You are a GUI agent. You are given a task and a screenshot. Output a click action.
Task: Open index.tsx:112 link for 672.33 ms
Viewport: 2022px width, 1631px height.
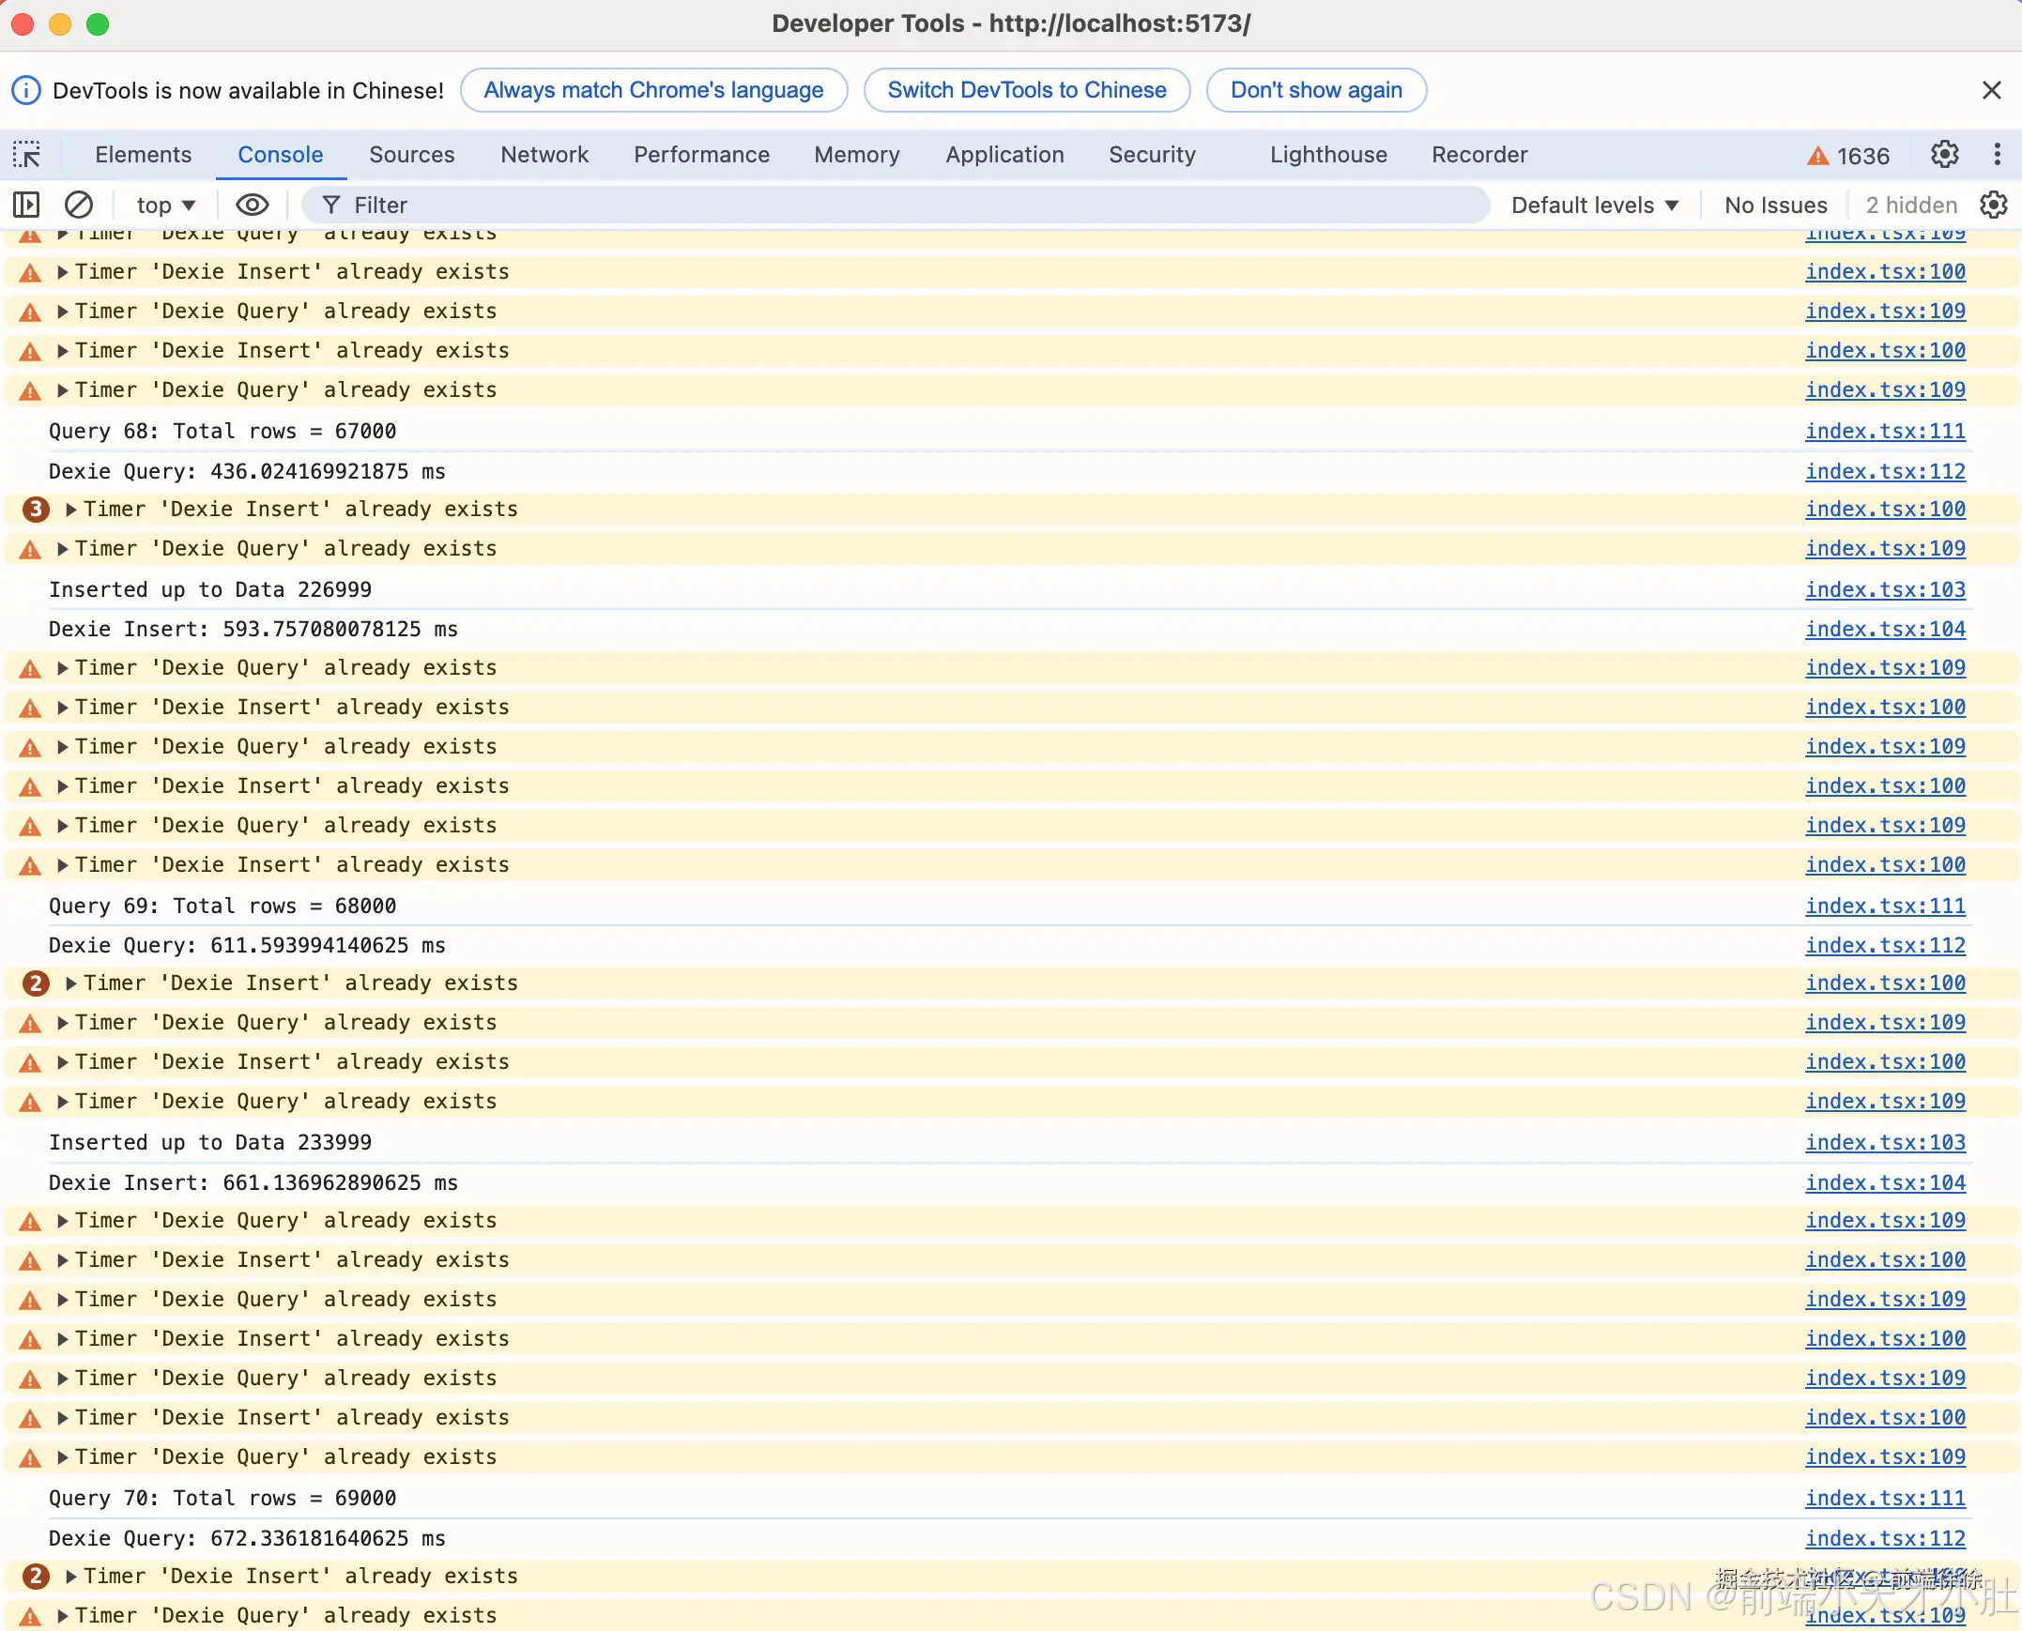[1885, 1540]
